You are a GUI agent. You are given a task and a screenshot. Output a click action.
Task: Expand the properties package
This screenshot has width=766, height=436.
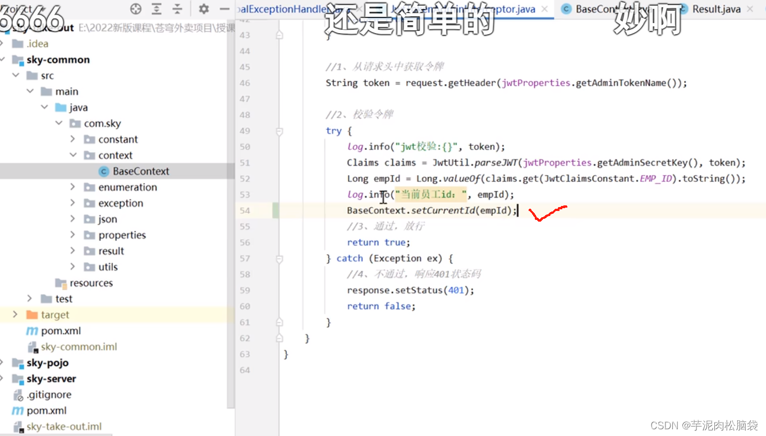click(73, 235)
